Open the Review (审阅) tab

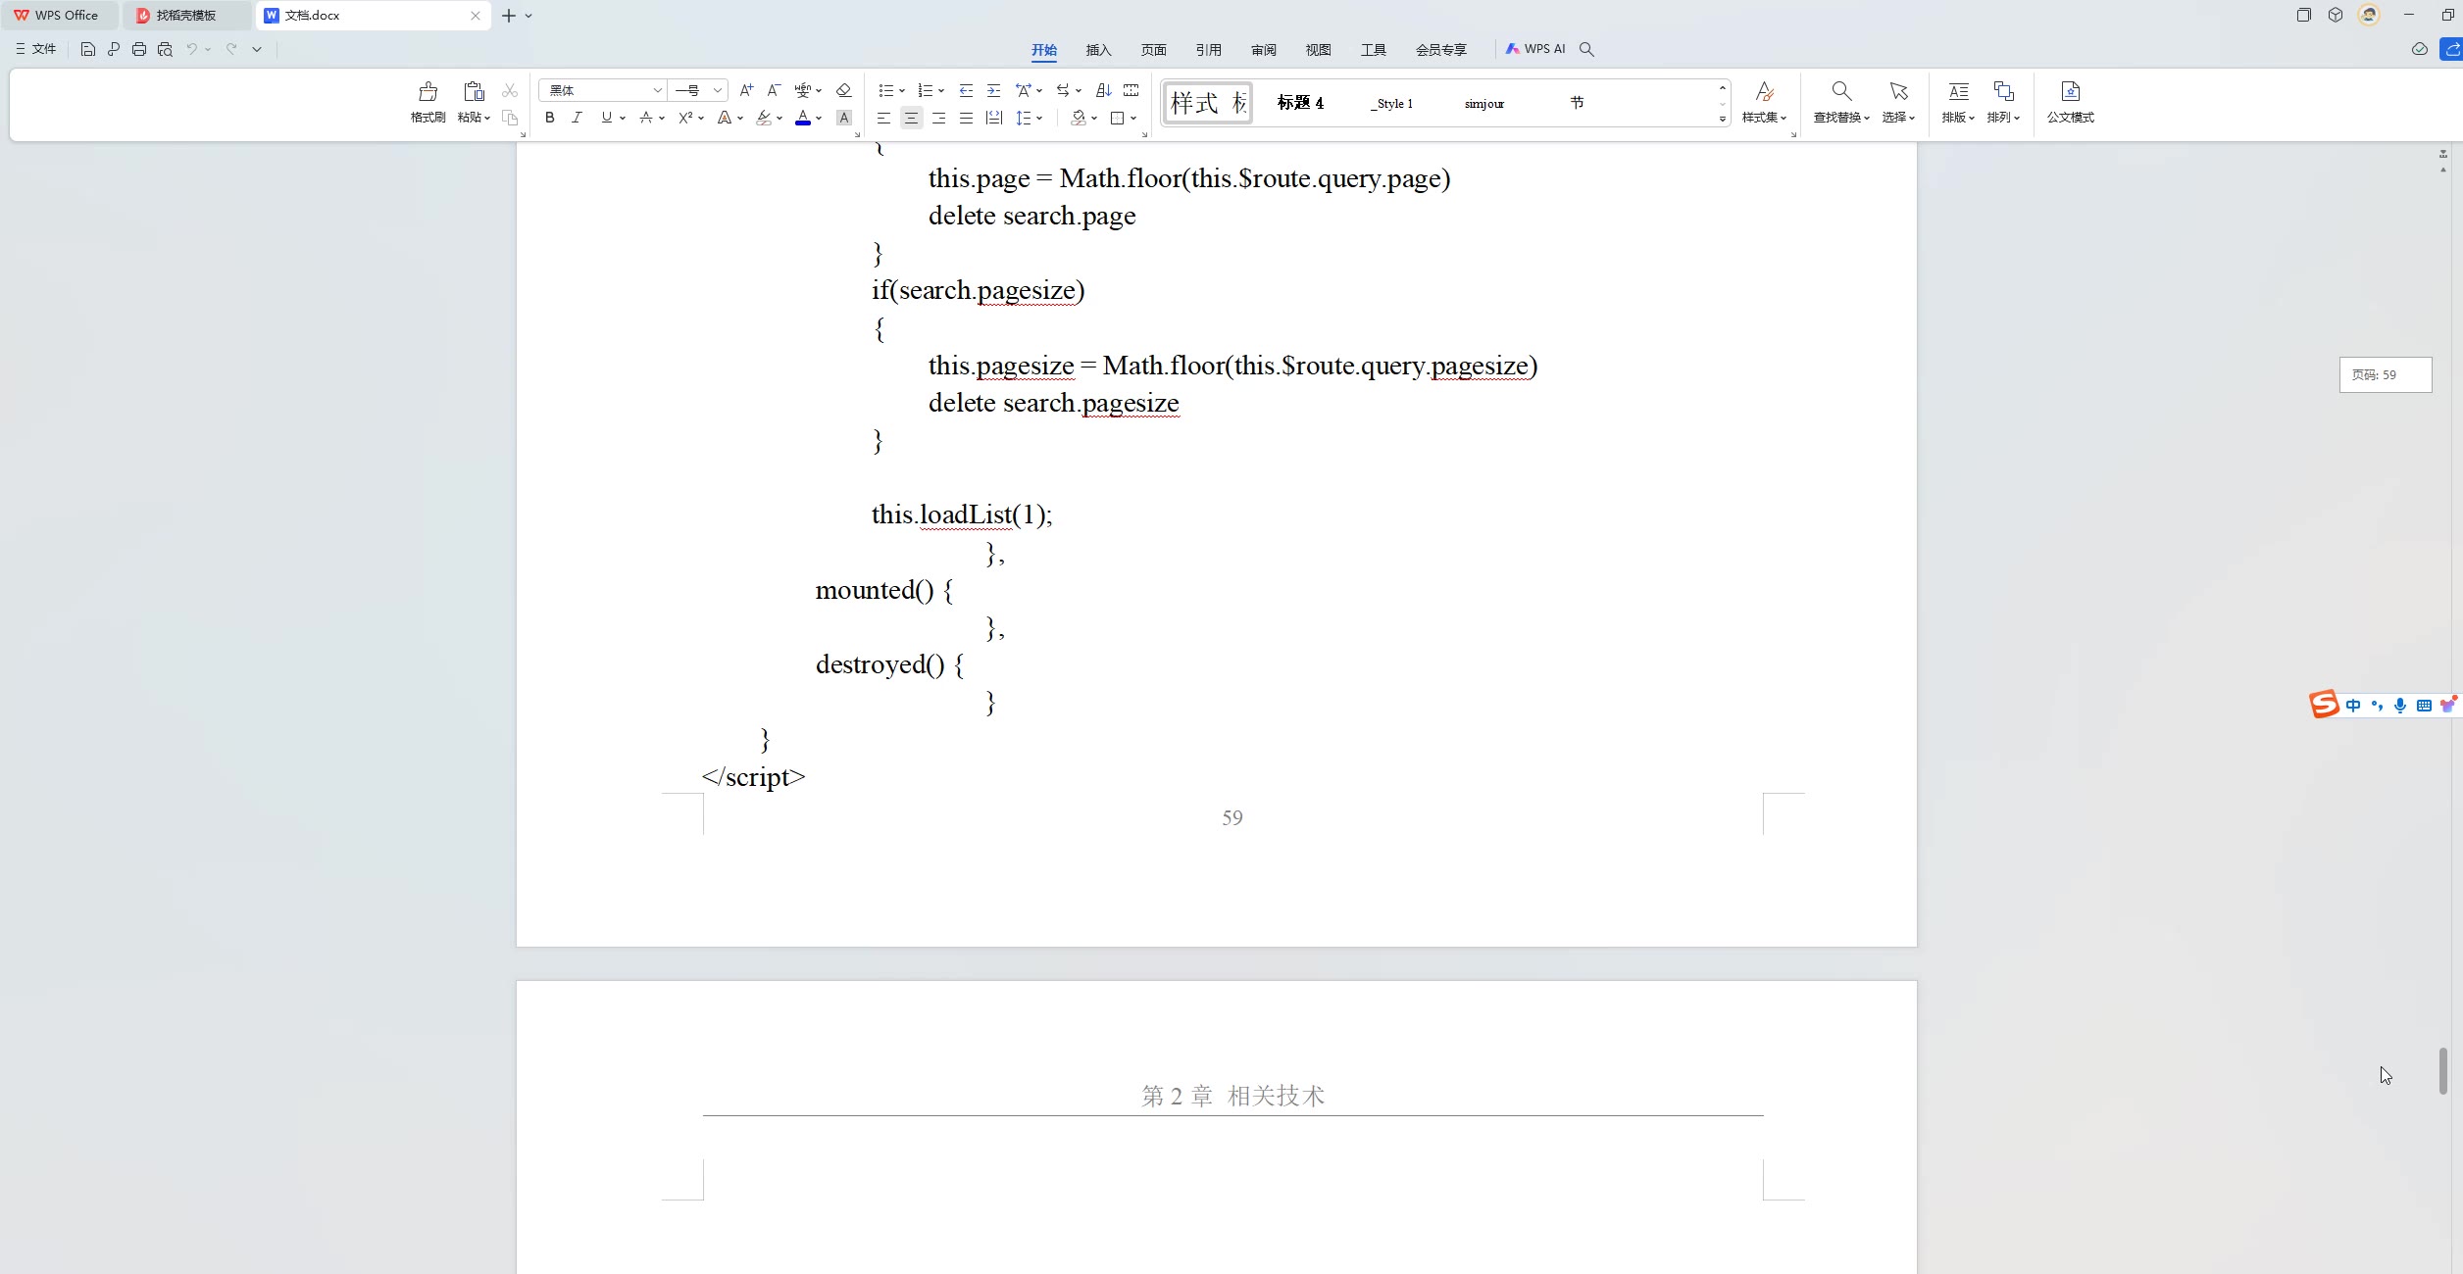tap(1263, 49)
